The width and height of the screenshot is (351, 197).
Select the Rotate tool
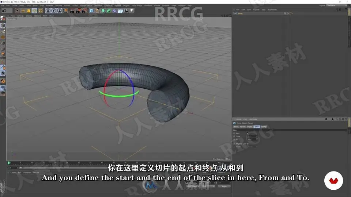(x=34, y=11)
